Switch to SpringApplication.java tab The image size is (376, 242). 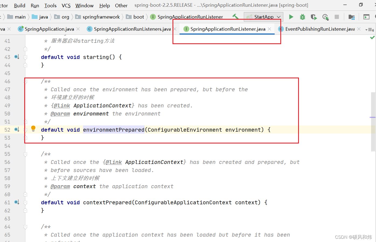click(49, 29)
